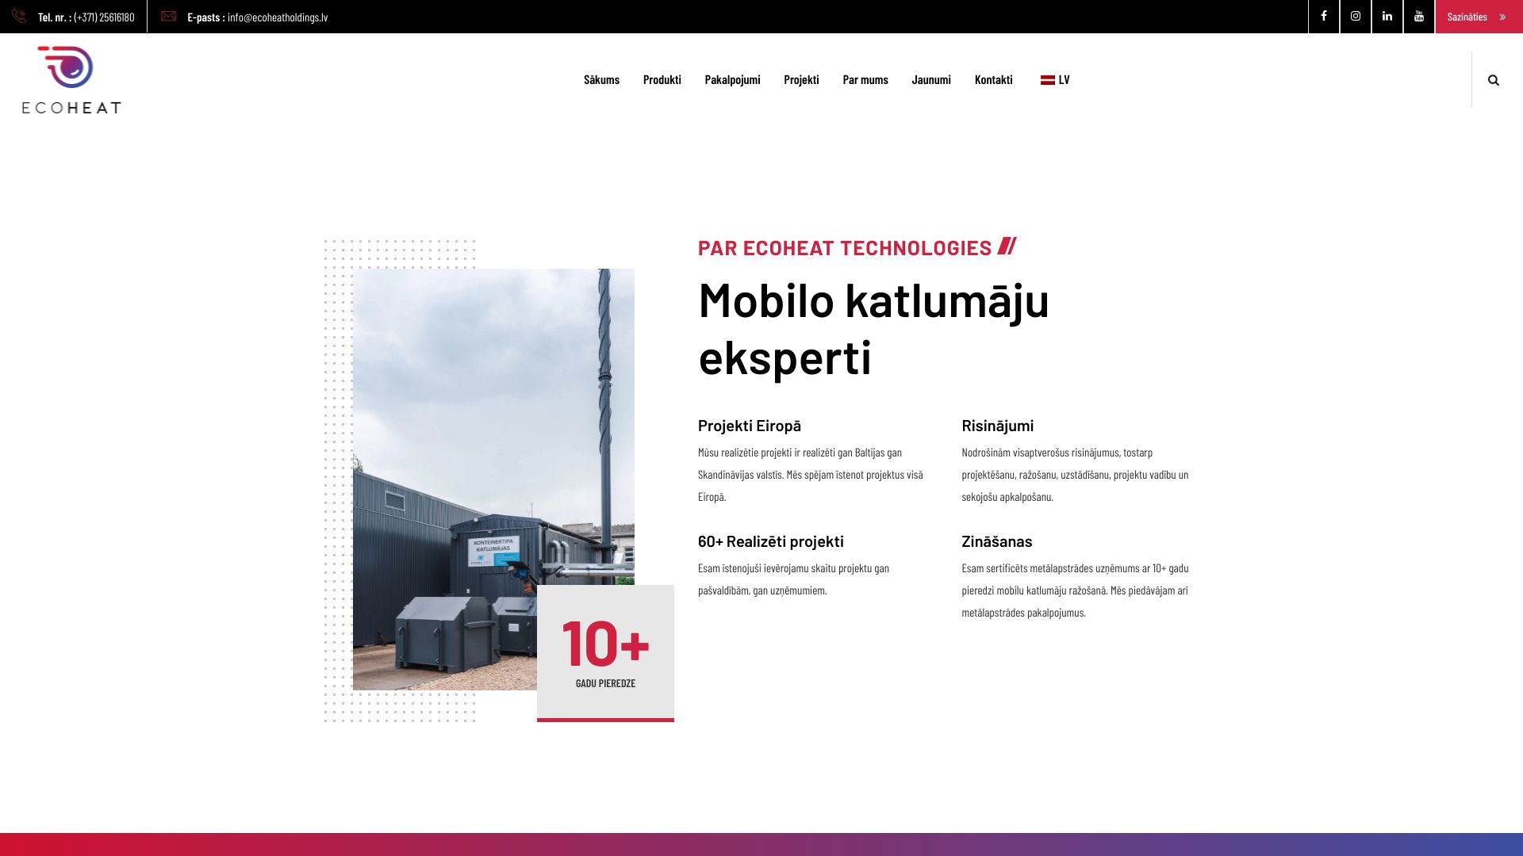Screen dimensions: 1523x856
Task: Click the phone icon in the top bar
Action: coord(19,17)
